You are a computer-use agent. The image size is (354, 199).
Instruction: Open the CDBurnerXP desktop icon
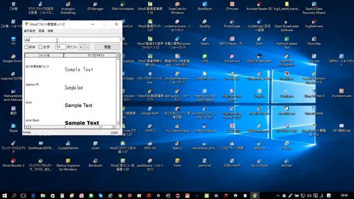[x=232, y=163]
